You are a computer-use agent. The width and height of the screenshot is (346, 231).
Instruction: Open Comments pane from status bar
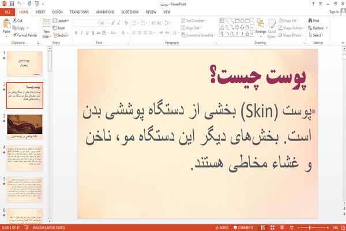click(x=243, y=228)
